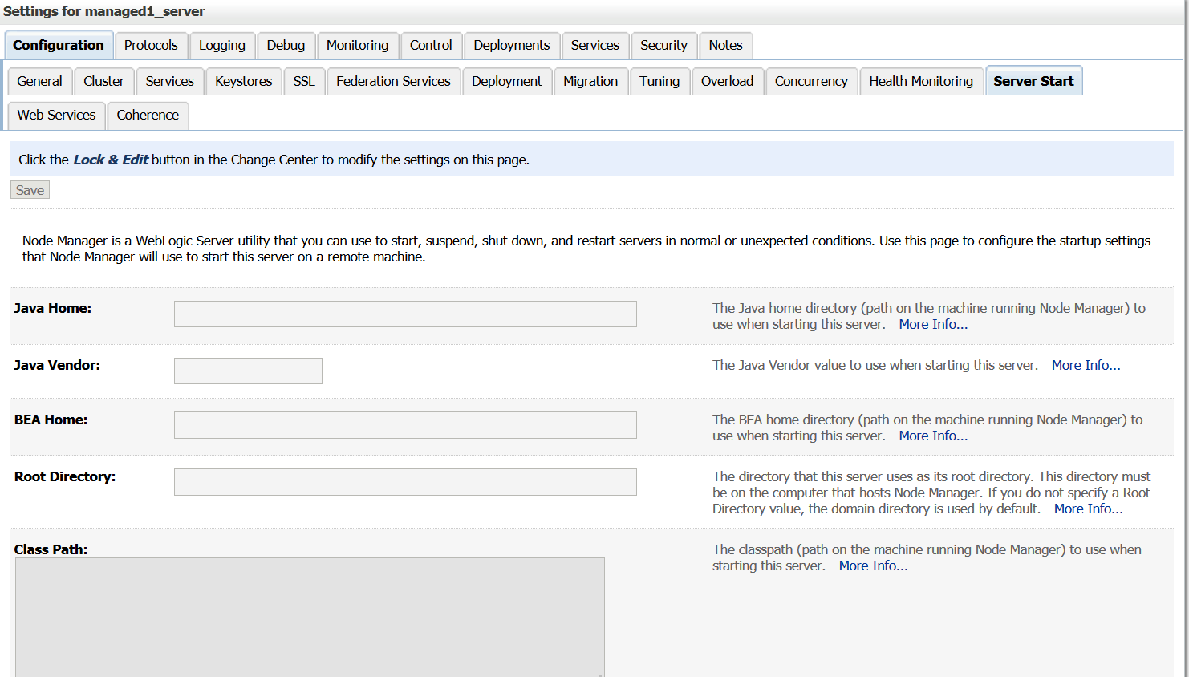Select the Root Directory input field
This screenshot has width=1189, height=677.
(405, 482)
